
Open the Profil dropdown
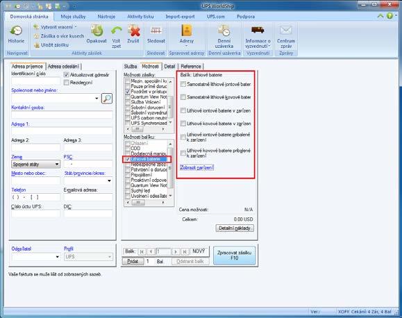(110, 257)
